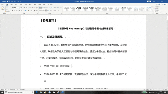The image size is (168, 94).
Task: Click the Decrease Indent icon
Action: click(x=50, y=8)
